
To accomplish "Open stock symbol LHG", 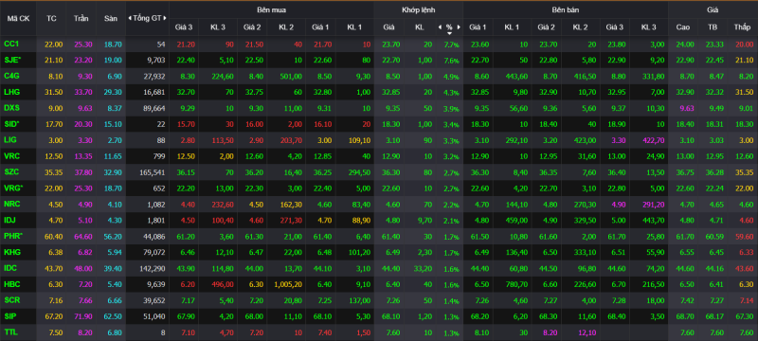I will 11,92.
